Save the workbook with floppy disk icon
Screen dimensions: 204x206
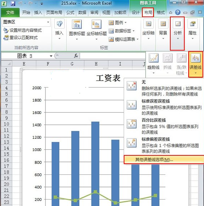point(13,4)
